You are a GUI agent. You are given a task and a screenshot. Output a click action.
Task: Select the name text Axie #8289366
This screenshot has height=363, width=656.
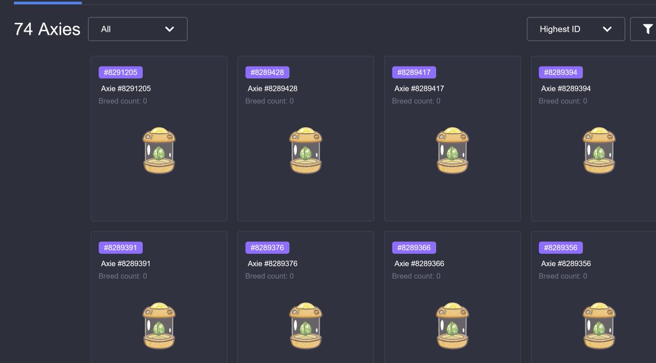pyautogui.click(x=419, y=264)
